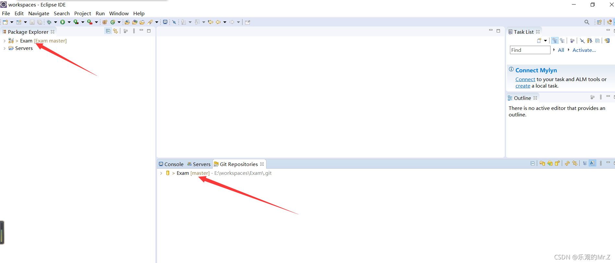Toggle Scheduled presentation in Task List
Image resolution: width=615 pixels, height=263 pixels.
pyautogui.click(x=562, y=41)
